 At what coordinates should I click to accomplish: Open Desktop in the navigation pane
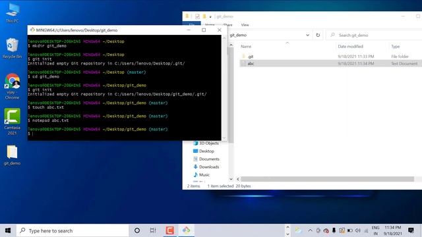click(204, 151)
